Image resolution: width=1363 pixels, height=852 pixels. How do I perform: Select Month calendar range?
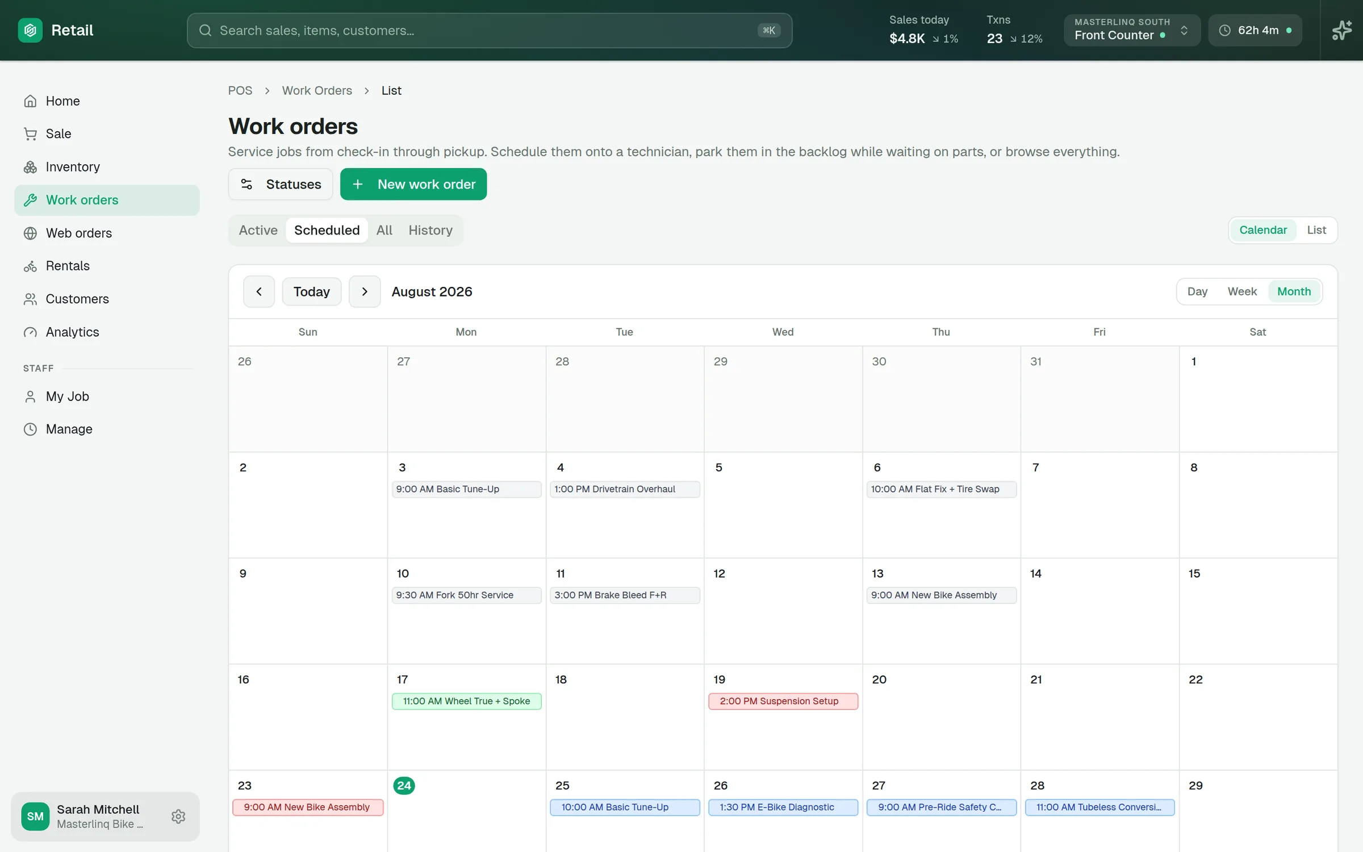[1294, 292]
